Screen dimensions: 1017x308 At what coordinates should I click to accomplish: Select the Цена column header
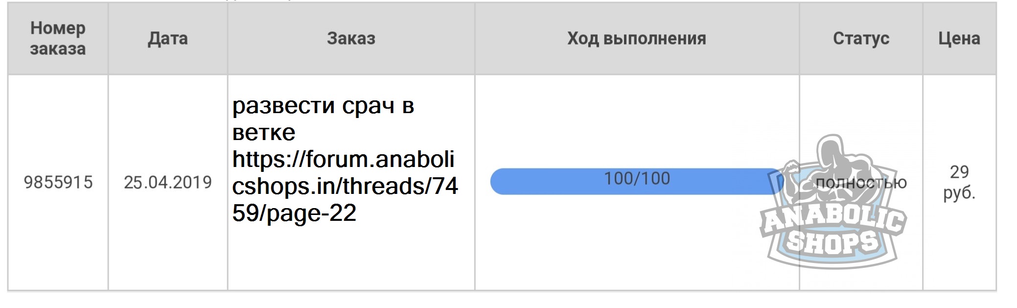tap(959, 38)
